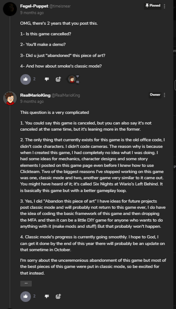
Task: Open Fegel-Puppet's profile avatar
Action: 10,9
